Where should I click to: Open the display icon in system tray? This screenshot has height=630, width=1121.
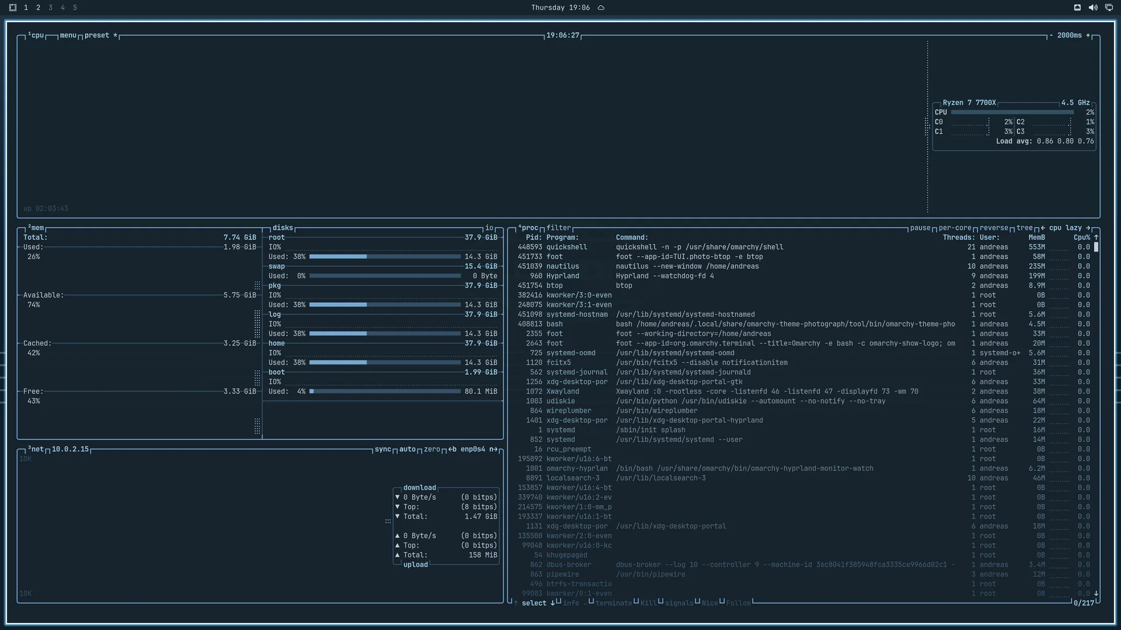(1109, 8)
